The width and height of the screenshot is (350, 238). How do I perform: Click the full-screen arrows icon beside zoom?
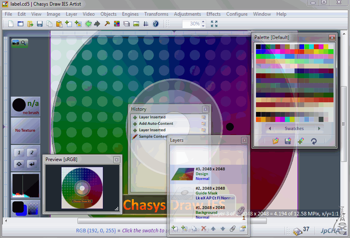pos(214,24)
